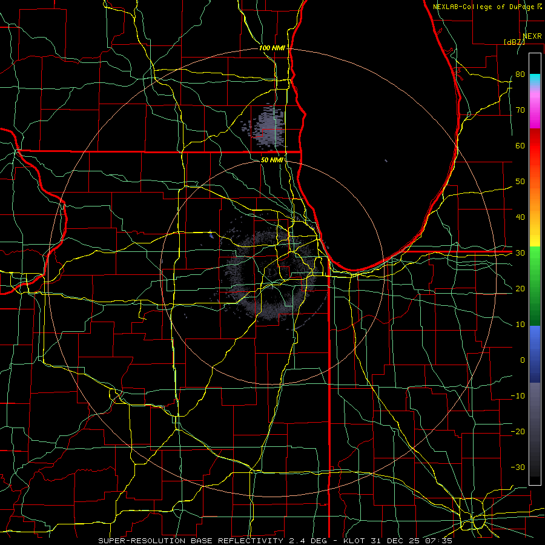This screenshot has height=545, width=545.
Task: Click the 70 value on the dBZ scale
Action: click(x=520, y=110)
